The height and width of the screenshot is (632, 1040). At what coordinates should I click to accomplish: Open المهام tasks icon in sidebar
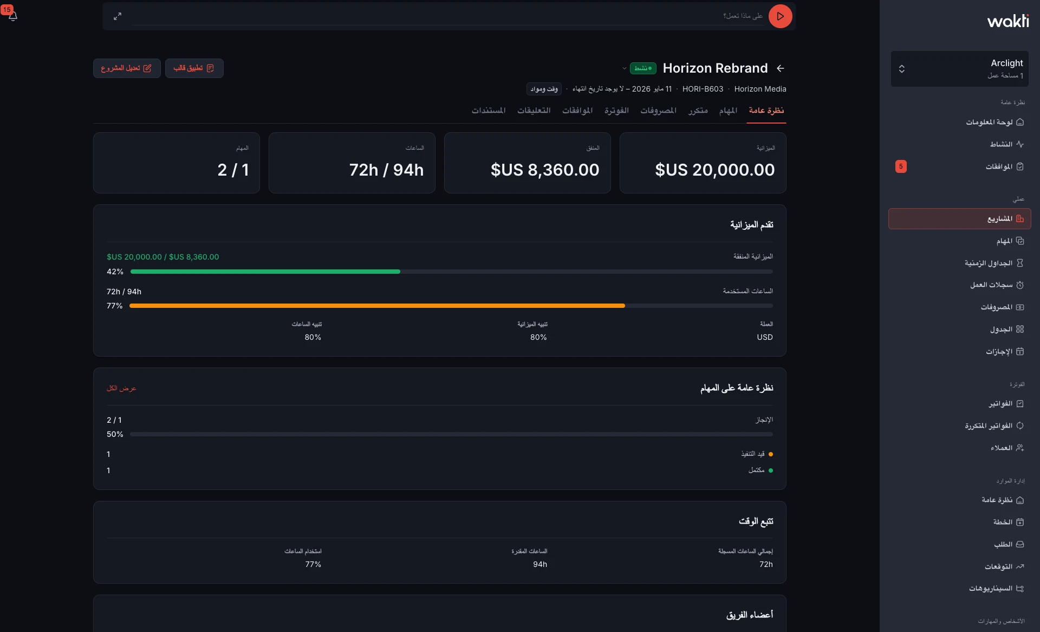click(1020, 241)
